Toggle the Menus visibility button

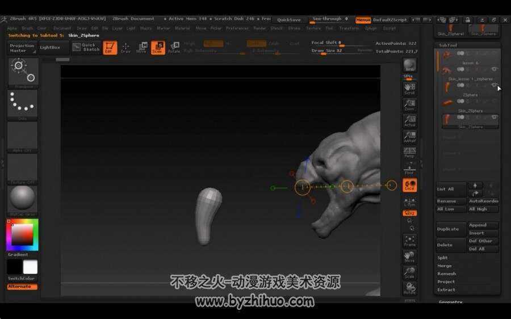tap(363, 20)
